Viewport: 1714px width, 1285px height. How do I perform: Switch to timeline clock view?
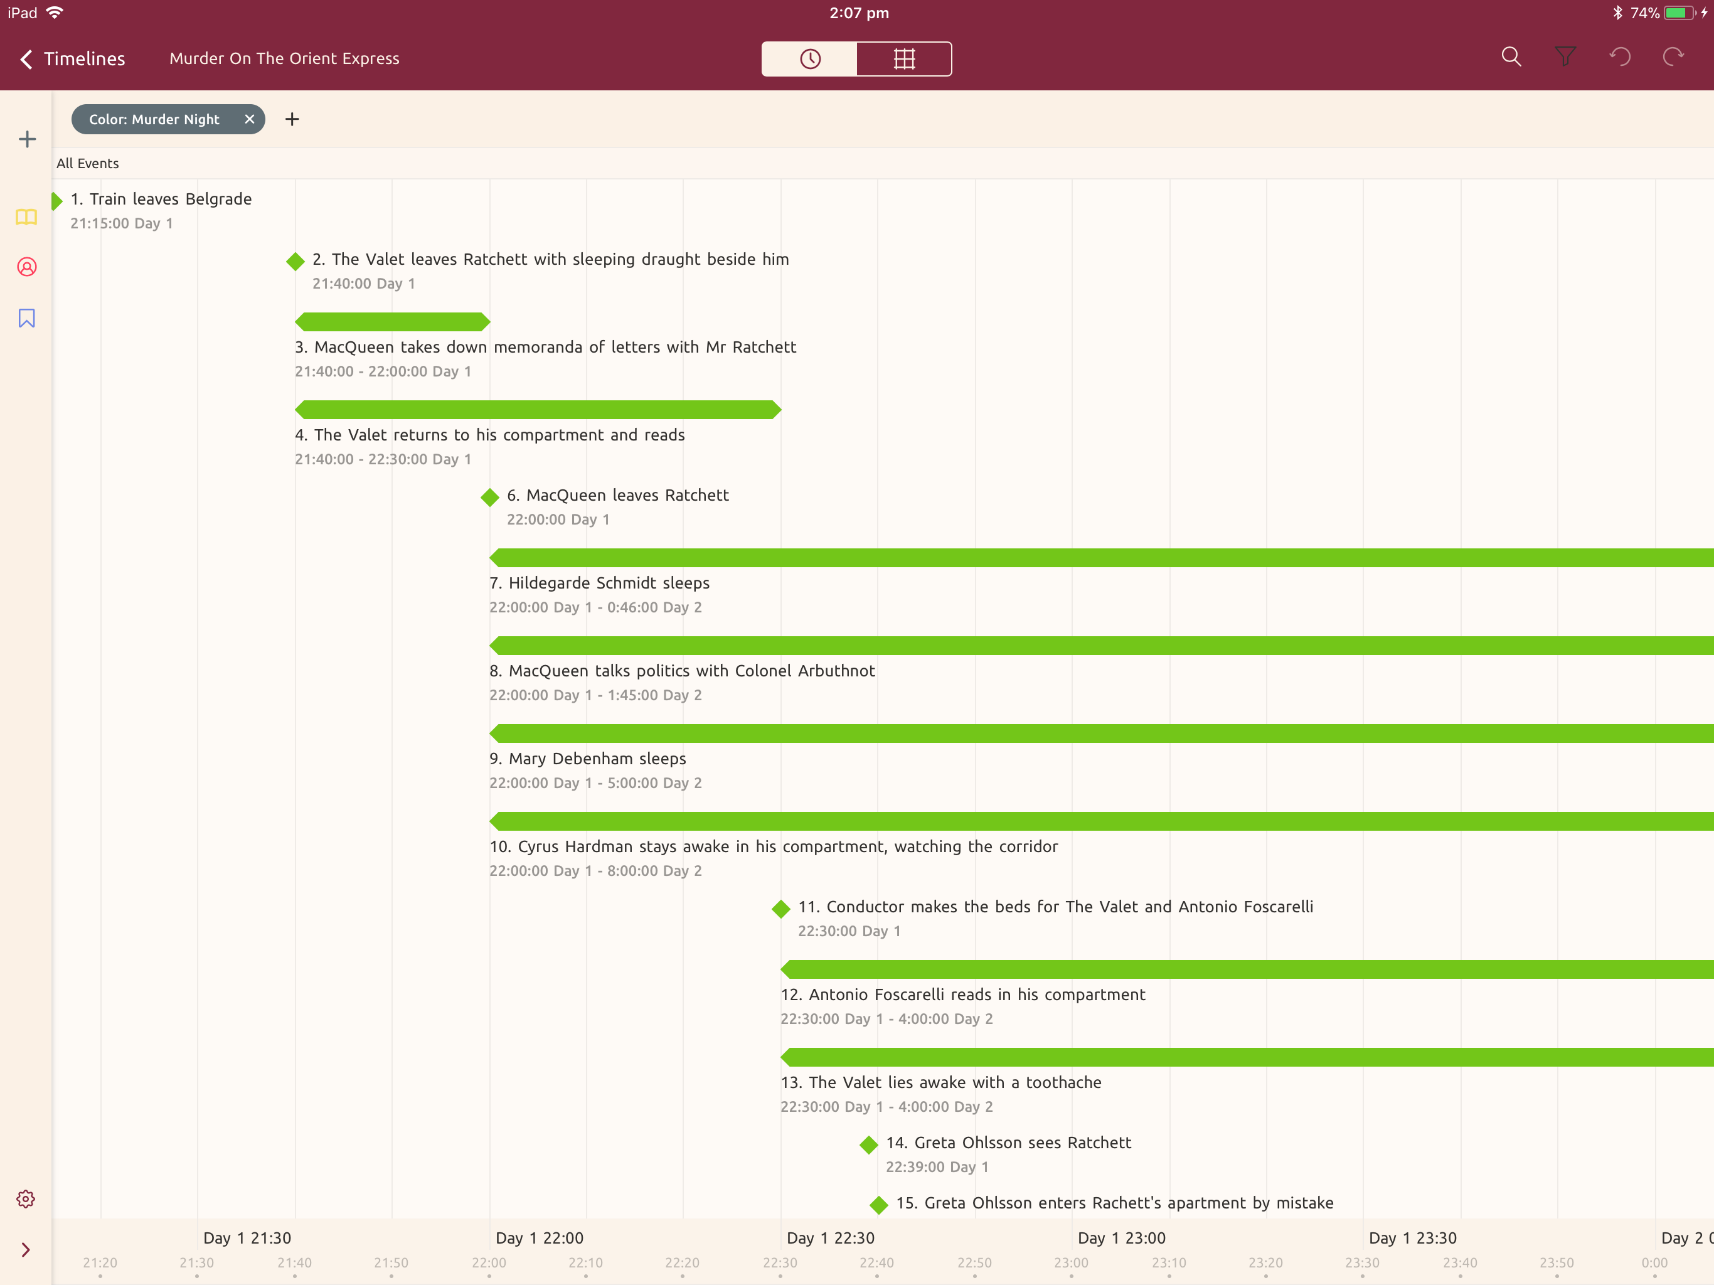click(810, 59)
